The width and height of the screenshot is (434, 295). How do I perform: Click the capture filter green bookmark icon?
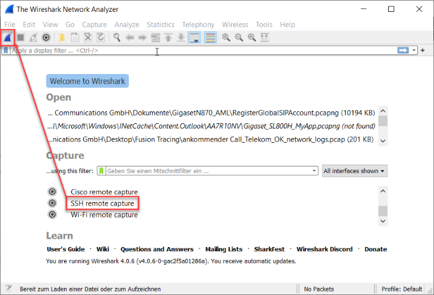coord(102,171)
